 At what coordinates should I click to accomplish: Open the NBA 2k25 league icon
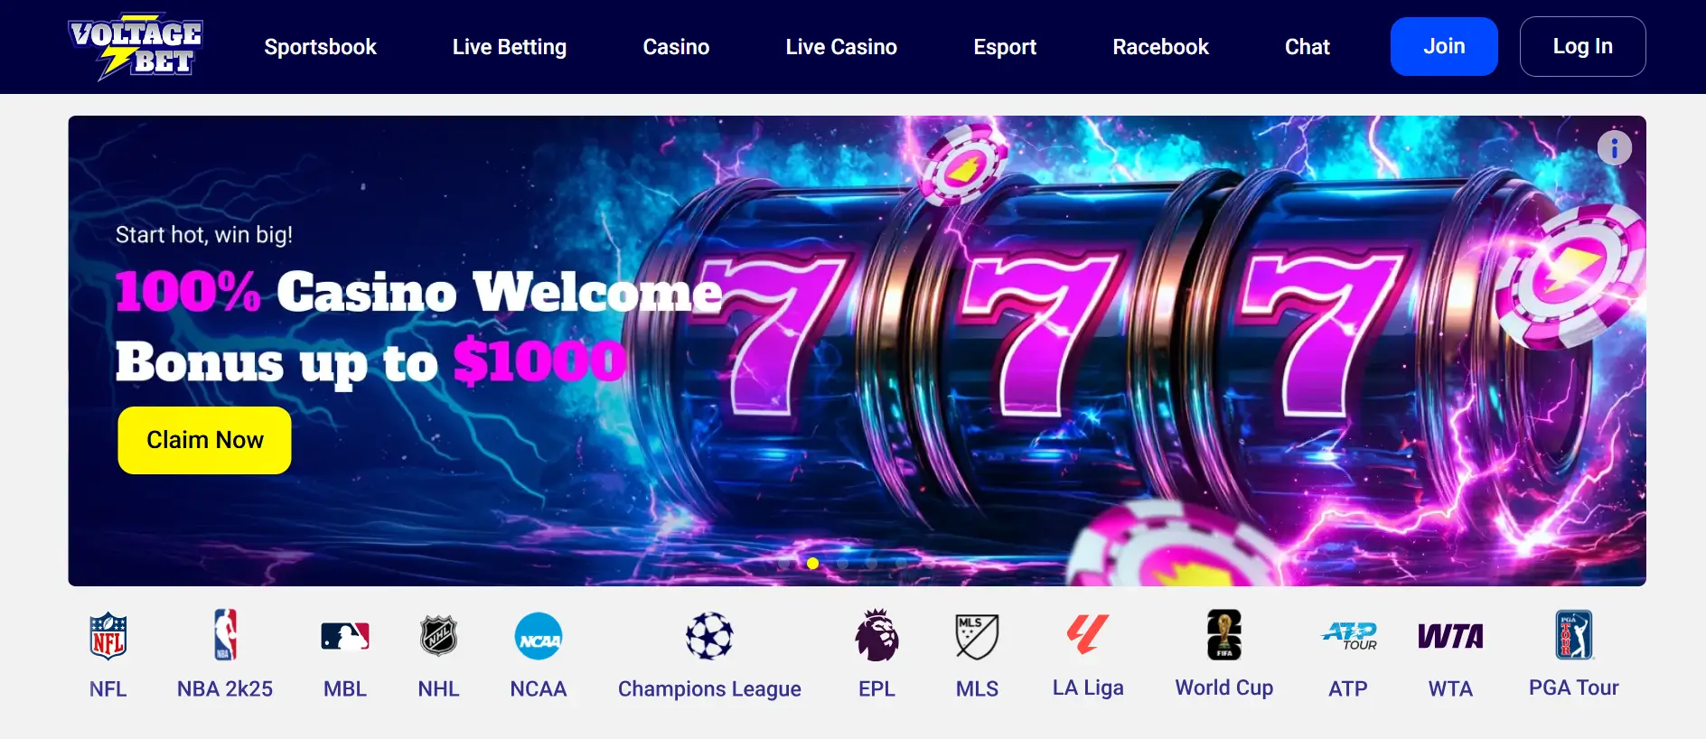[x=225, y=634]
